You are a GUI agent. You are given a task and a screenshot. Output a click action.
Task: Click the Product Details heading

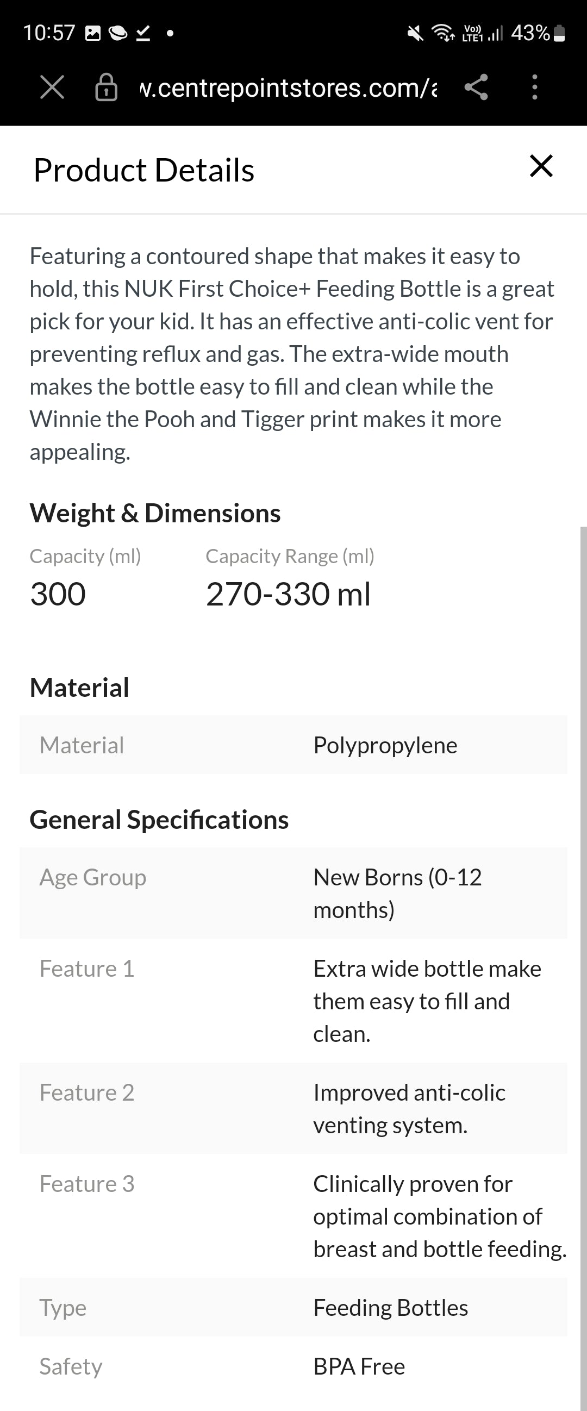click(144, 170)
